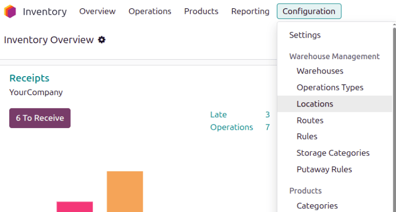Go to Putaway Rules

(324, 169)
